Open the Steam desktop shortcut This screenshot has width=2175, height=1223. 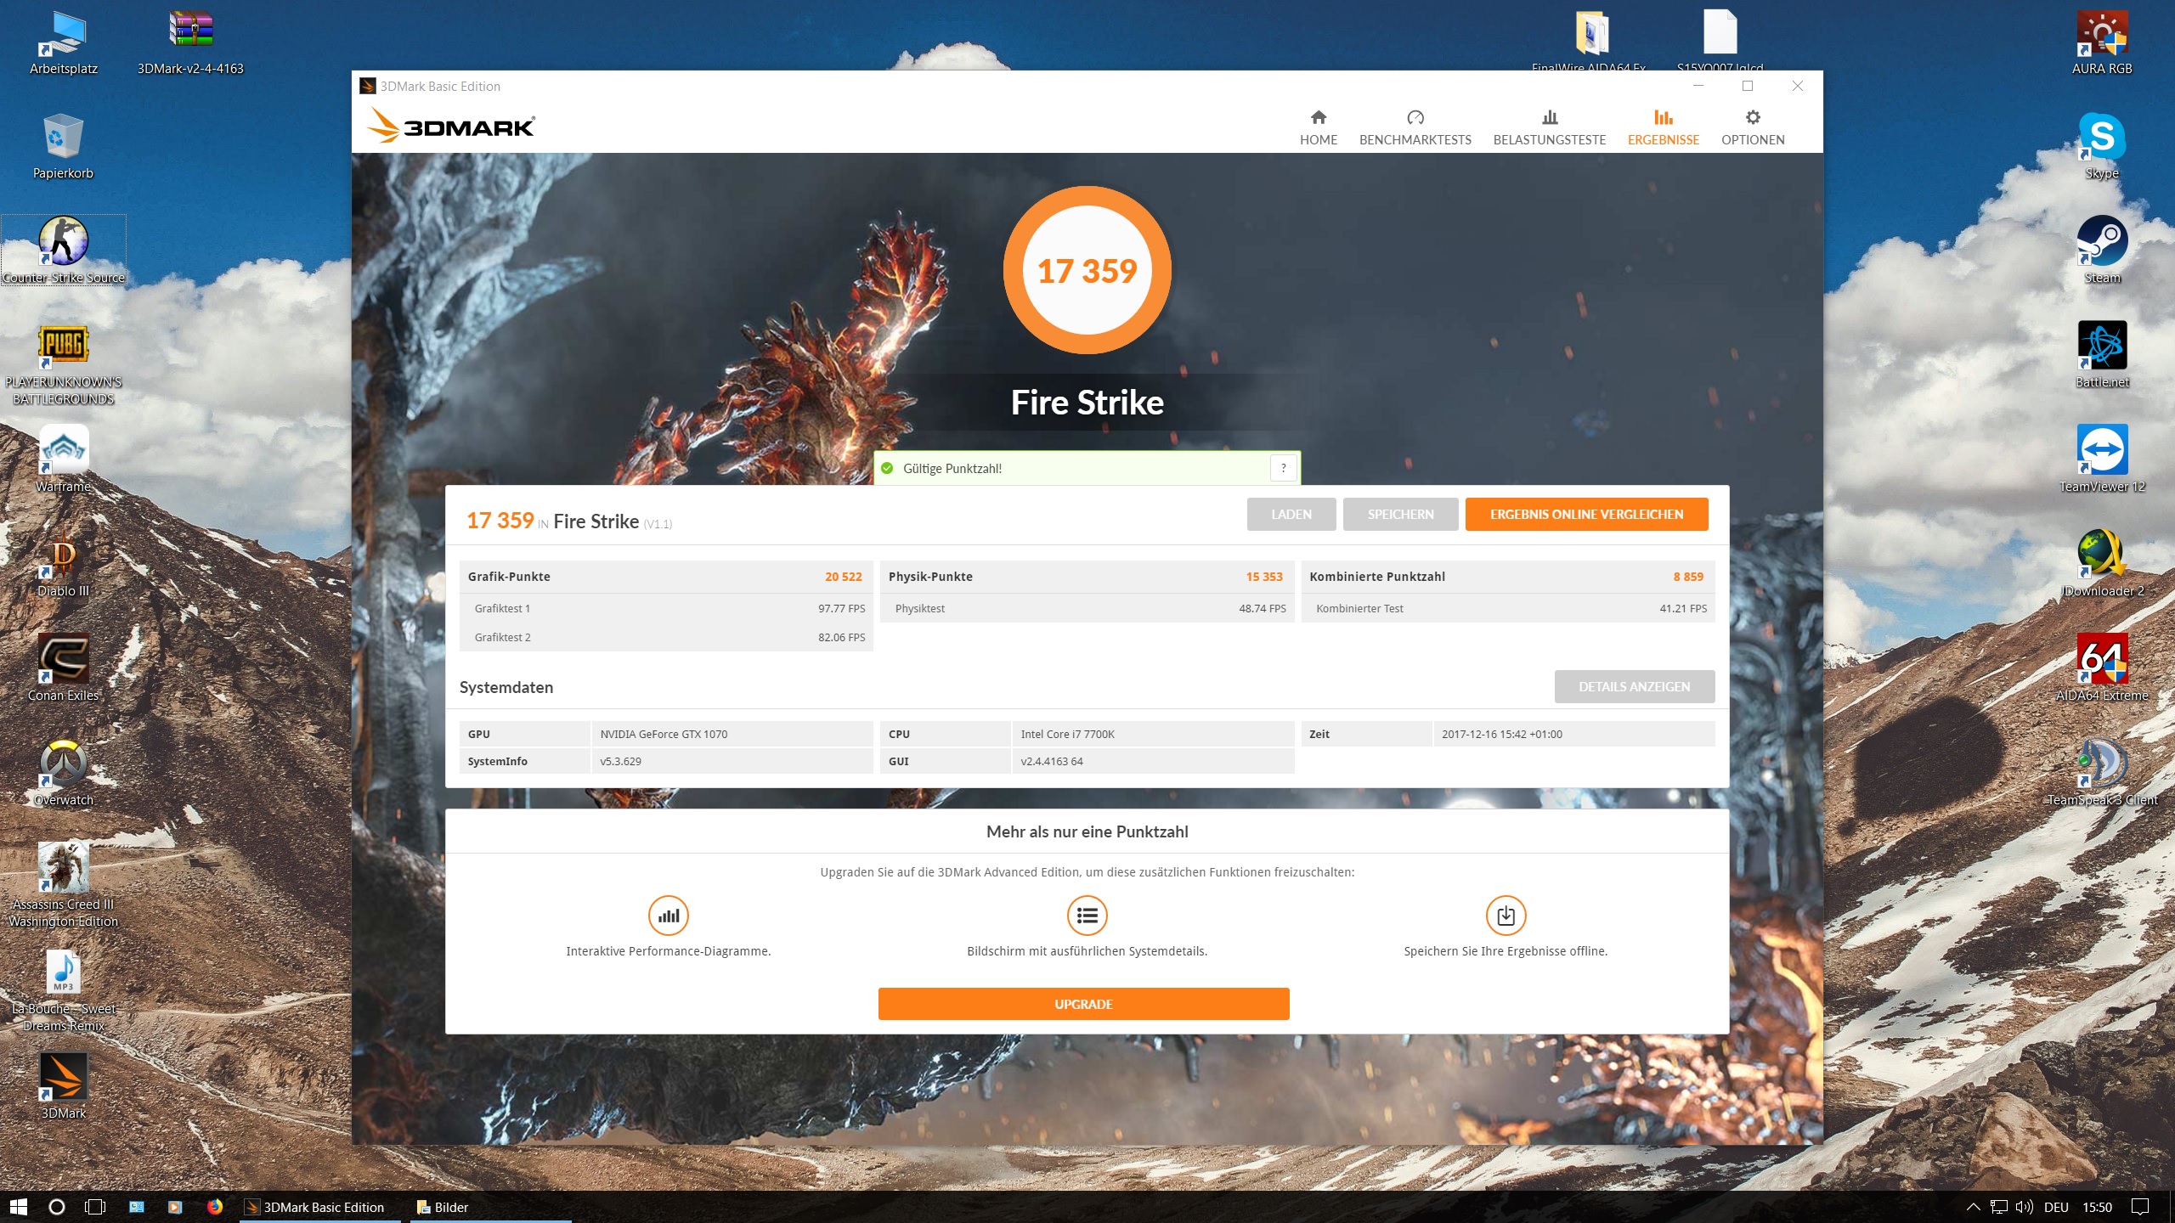click(x=2101, y=242)
